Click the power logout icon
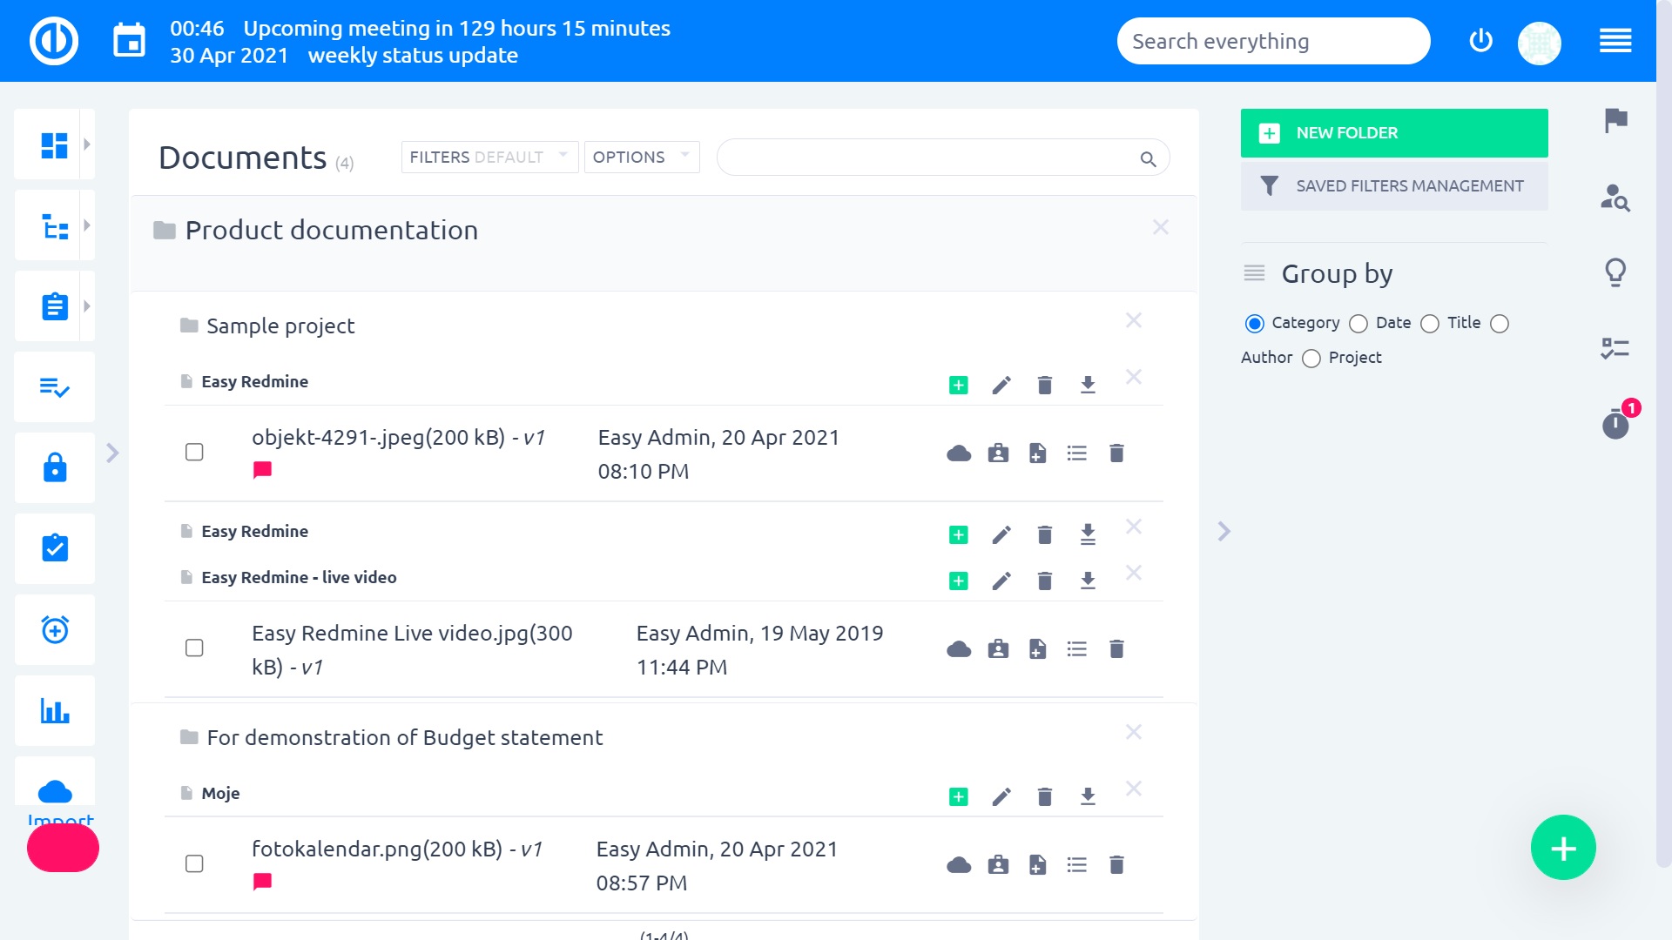 [x=1480, y=41]
